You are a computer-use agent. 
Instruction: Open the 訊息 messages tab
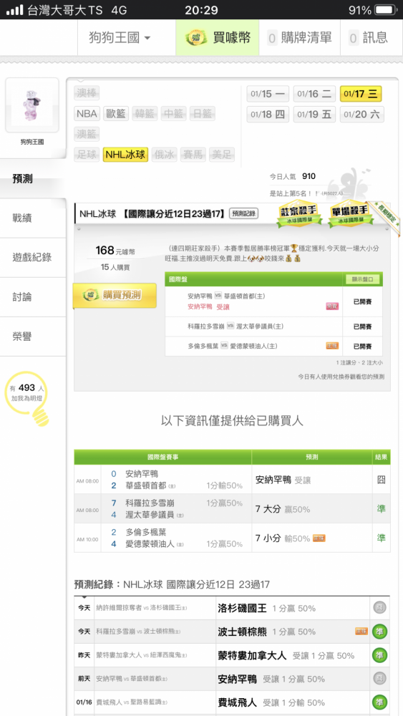(368, 37)
